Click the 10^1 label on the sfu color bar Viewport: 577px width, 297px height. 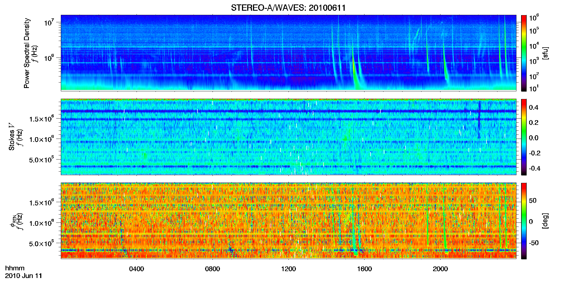pos(534,89)
